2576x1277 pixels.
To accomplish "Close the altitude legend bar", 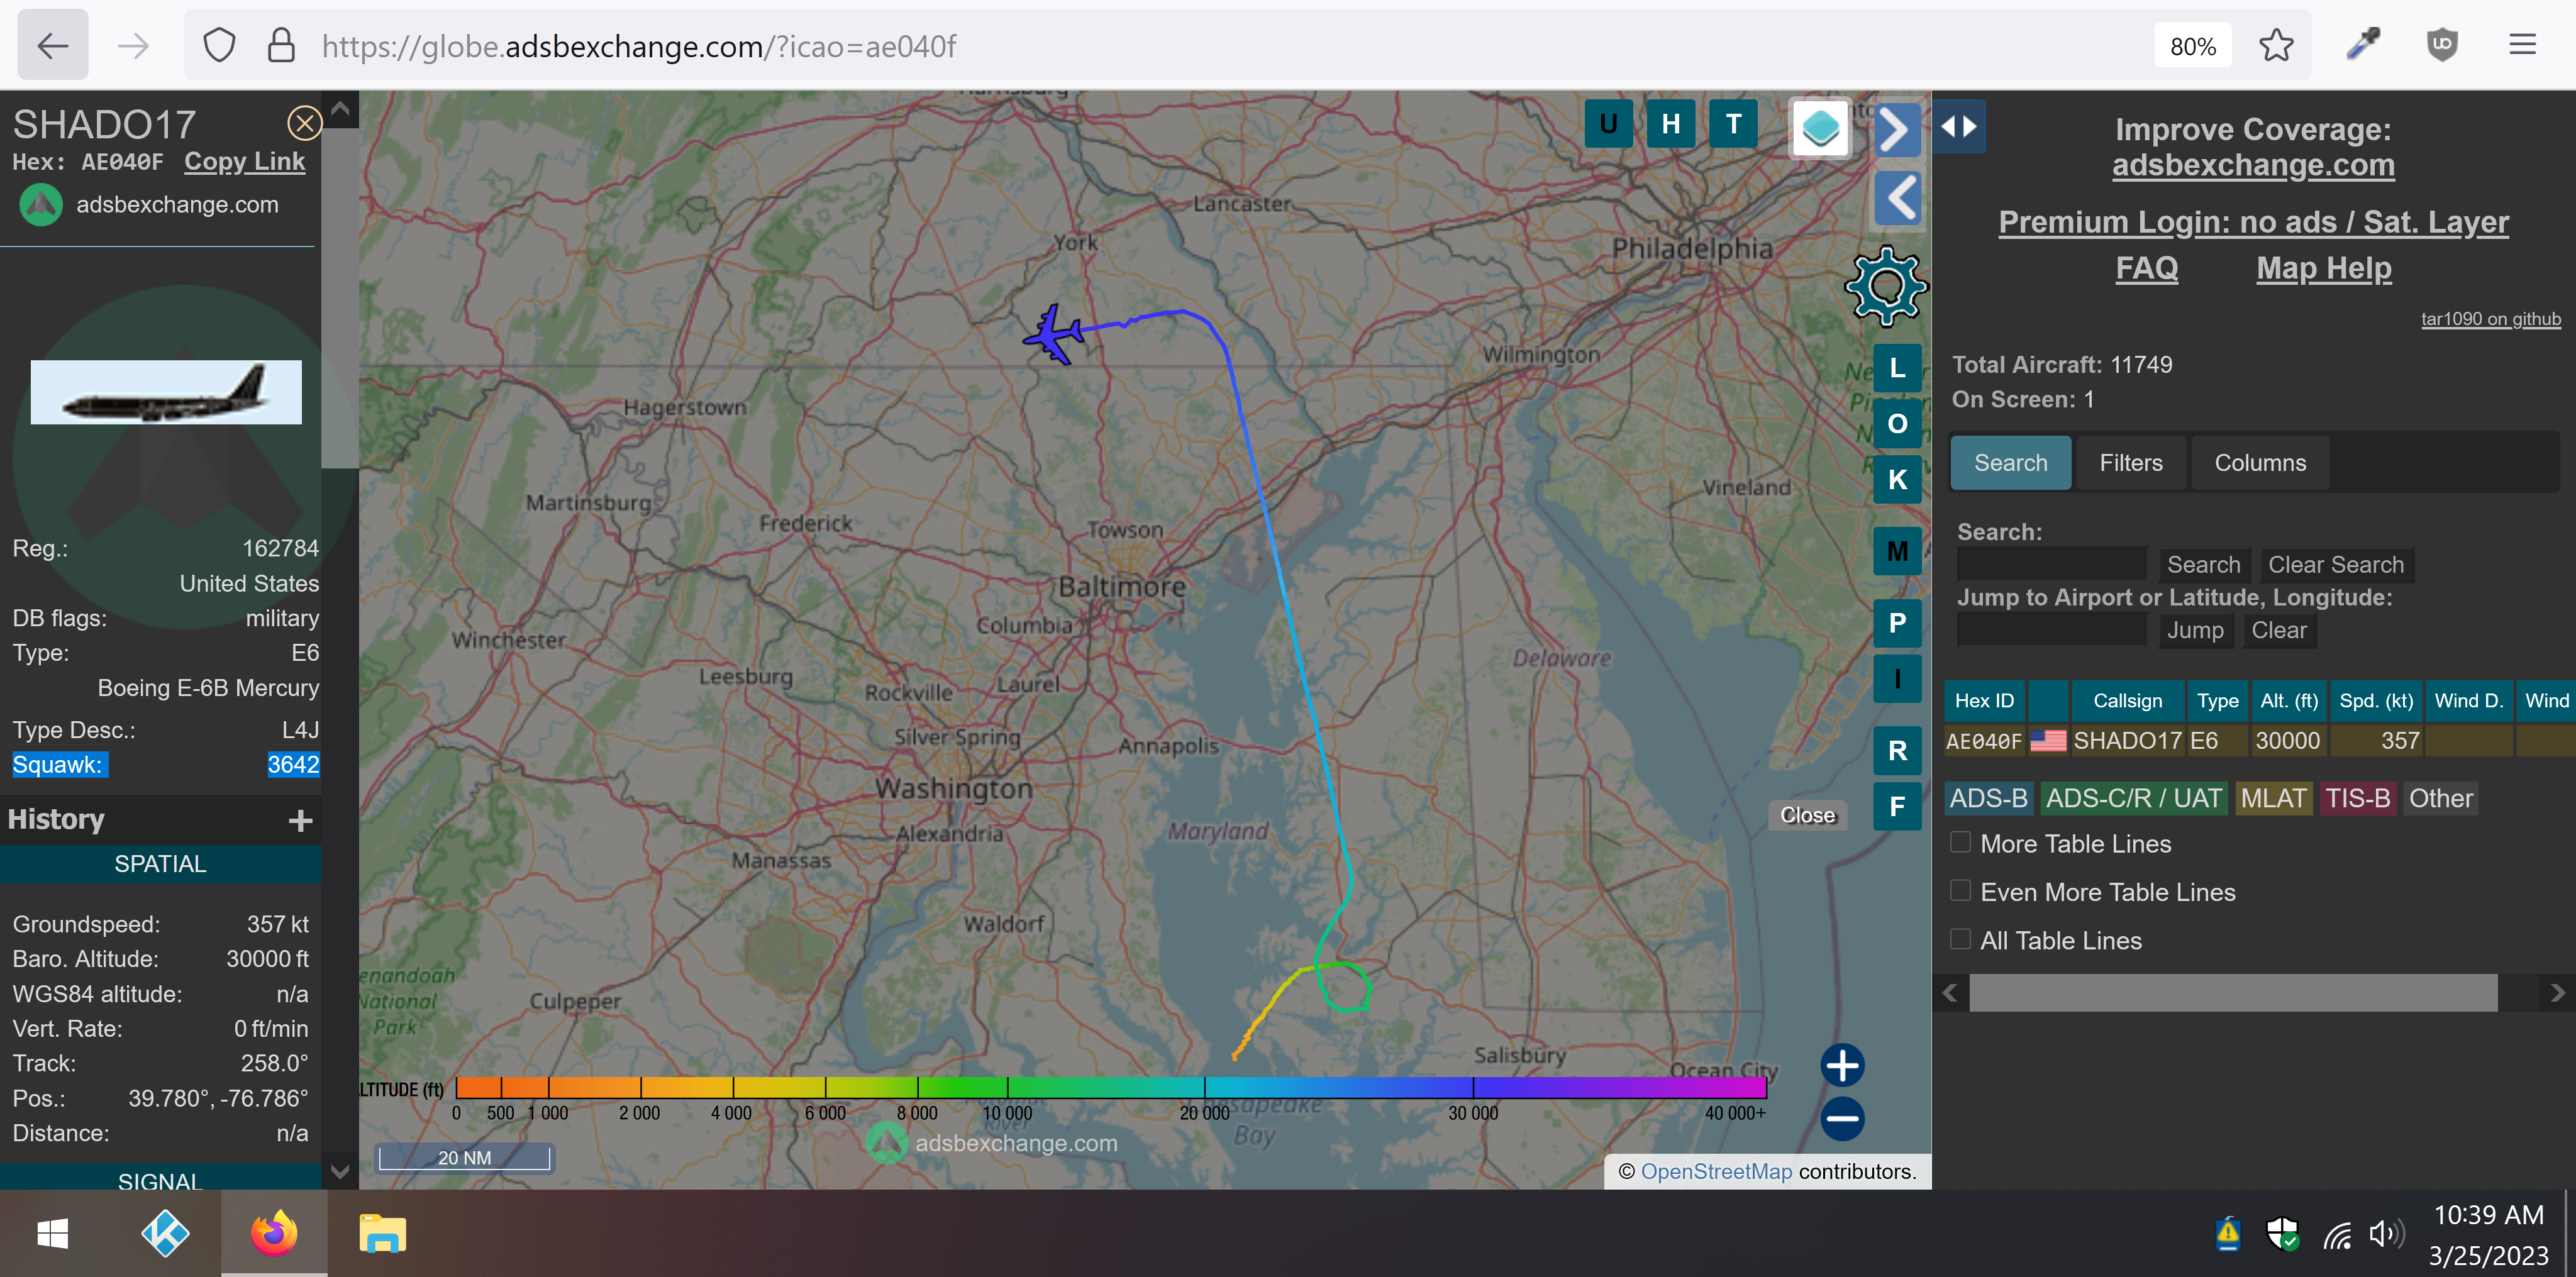I will 1807,816.
